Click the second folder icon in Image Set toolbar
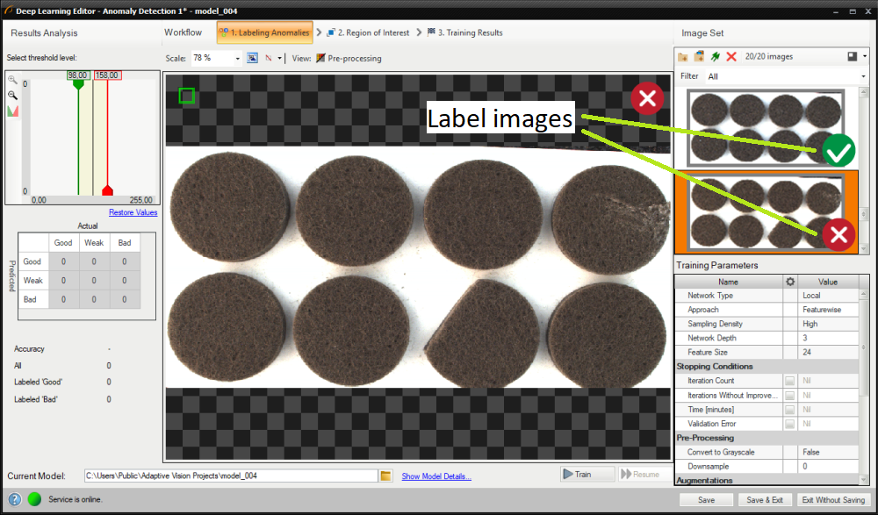This screenshot has width=878, height=515. click(699, 57)
